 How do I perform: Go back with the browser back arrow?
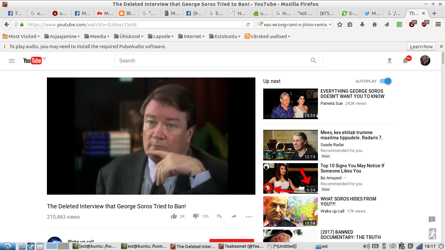tap(7, 24)
